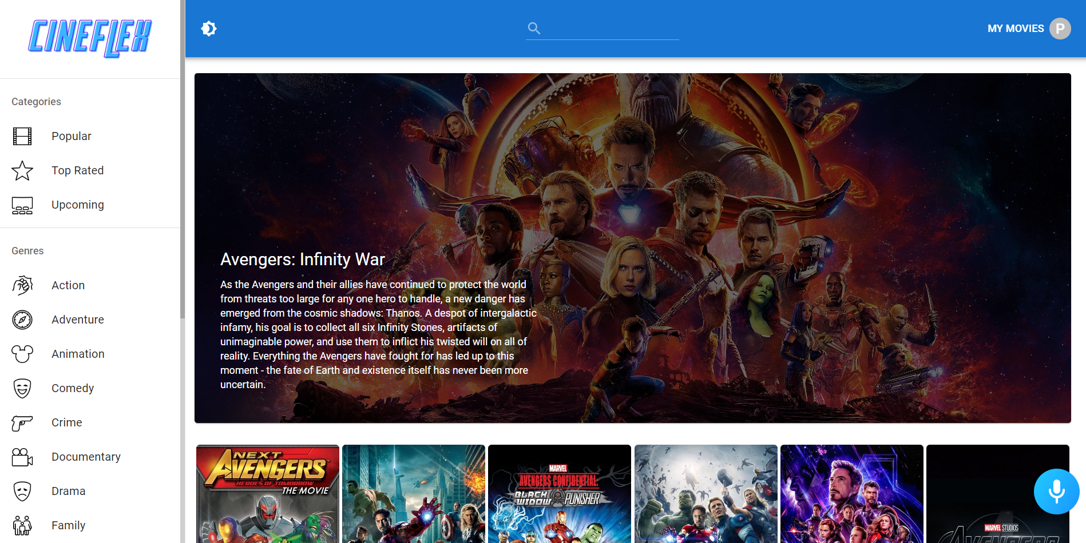Click the Action fist icon
This screenshot has width=1086, height=543.
22,285
